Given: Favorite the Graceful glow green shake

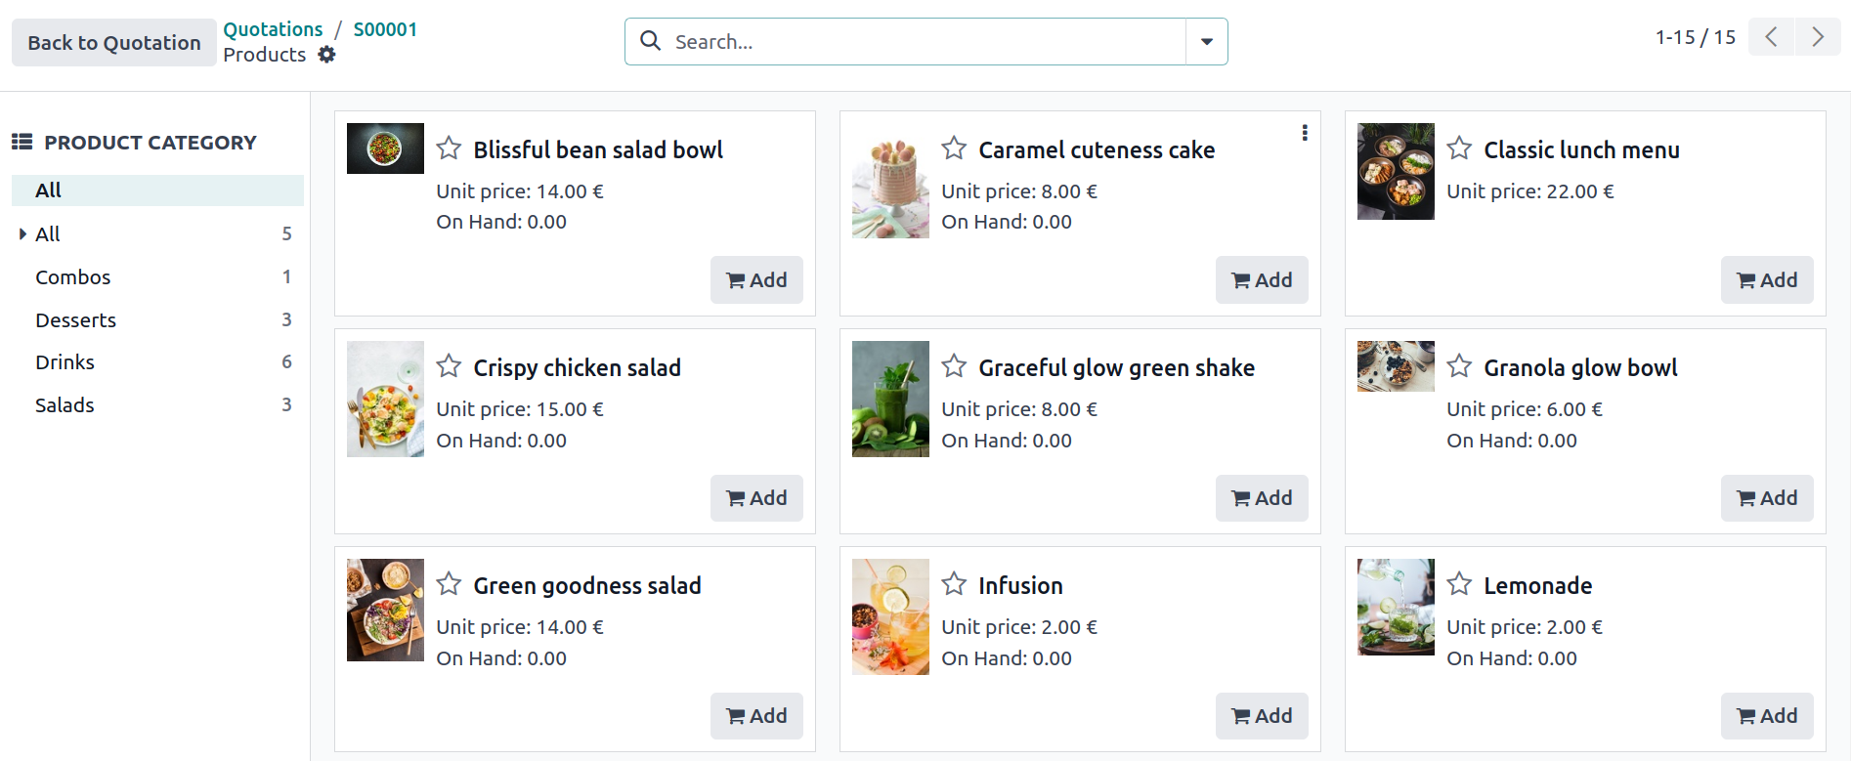Looking at the screenshot, I should click(953, 365).
